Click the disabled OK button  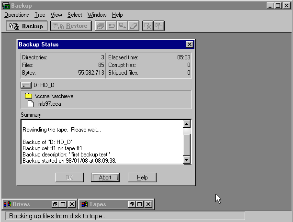coord(69,178)
